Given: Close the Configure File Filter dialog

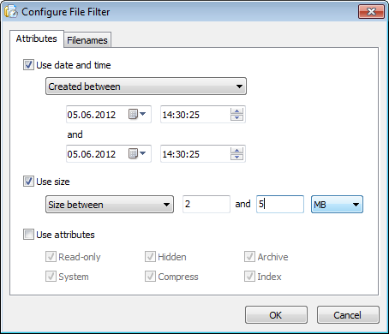Looking at the screenshot, I should tap(371, 12).
